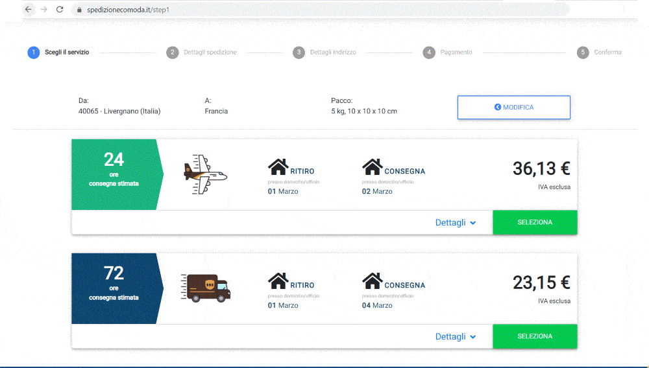Image resolution: width=649 pixels, height=368 pixels.
Task: Select the 24-hour air shipping service
Action: pyautogui.click(x=535, y=222)
